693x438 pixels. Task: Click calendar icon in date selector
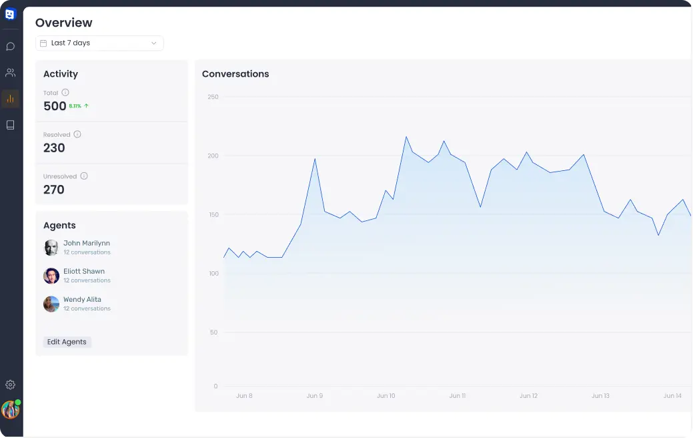(43, 43)
